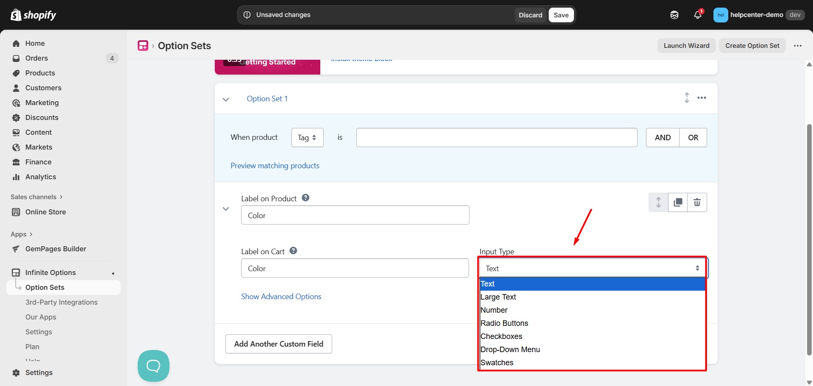Select the AND condition button
Screen dimensions: 813x386
point(663,138)
